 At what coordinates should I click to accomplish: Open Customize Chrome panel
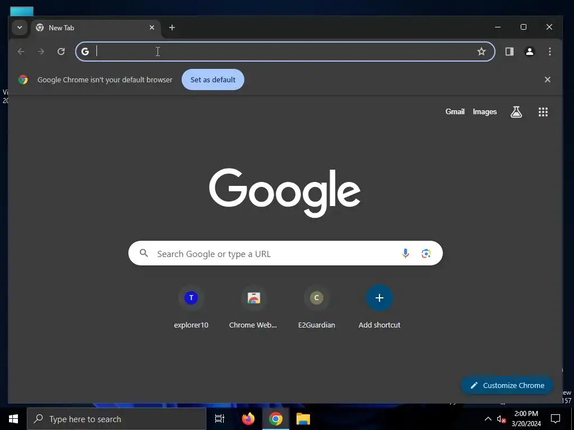[507, 385]
